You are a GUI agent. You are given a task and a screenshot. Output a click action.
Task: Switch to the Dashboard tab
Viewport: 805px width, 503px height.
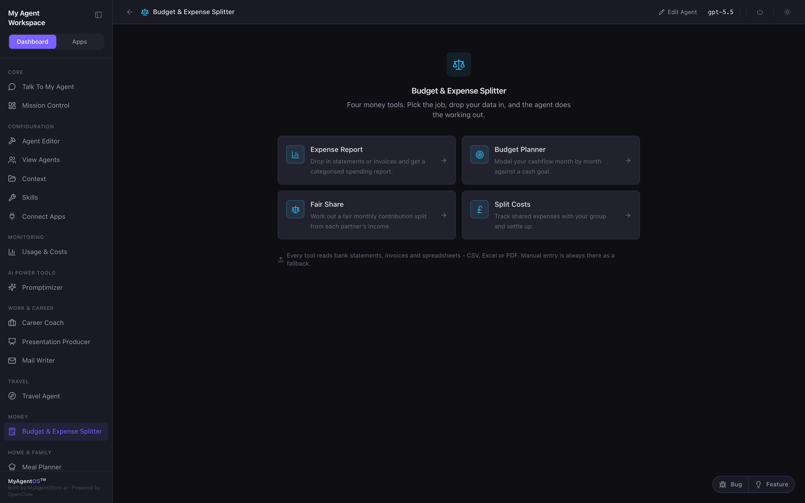(33, 41)
